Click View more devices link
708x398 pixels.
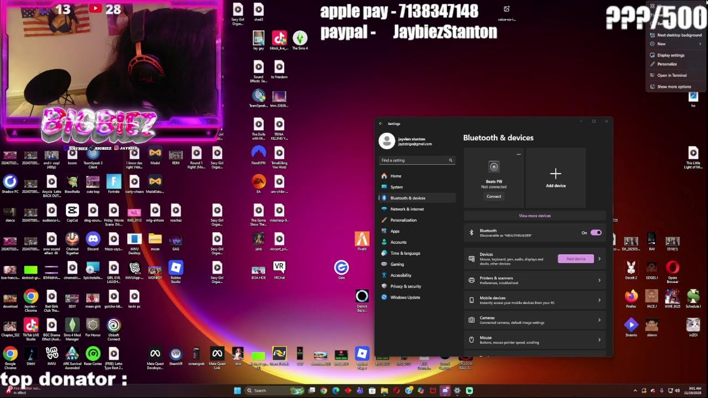534,216
